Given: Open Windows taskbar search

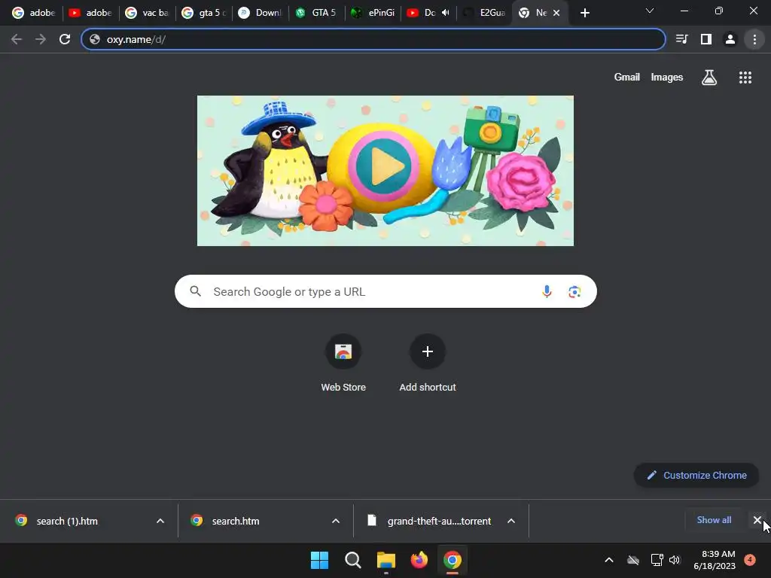Looking at the screenshot, I should (x=352, y=560).
